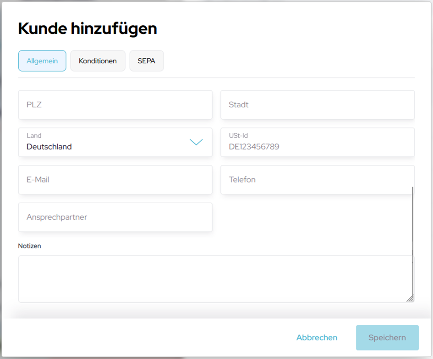Focus the USt-Id input with DE123456789 placeholder
Image resolution: width=433 pixels, height=359 pixels.
point(317,147)
